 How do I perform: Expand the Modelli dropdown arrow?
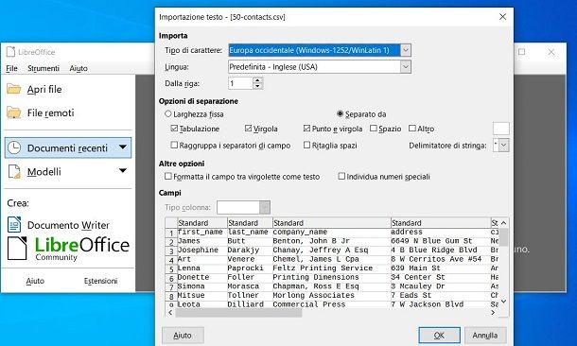point(123,170)
